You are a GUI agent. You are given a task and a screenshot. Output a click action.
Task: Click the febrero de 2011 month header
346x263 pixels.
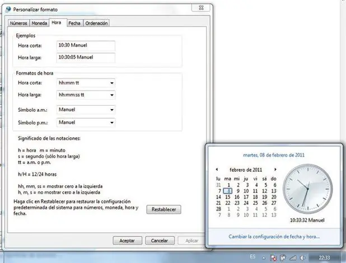coord(246,170)
